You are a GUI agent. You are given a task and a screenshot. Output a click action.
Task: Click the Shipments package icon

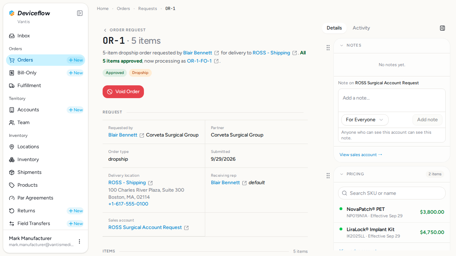tap(12, 172)
